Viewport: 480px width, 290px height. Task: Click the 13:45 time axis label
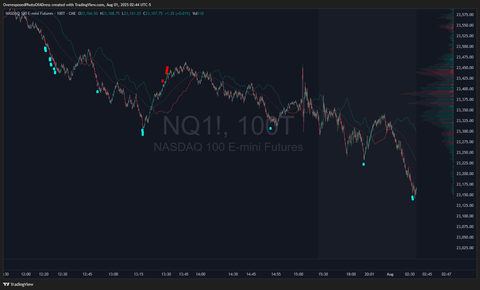pyautogui.click(x=184, y=274)
